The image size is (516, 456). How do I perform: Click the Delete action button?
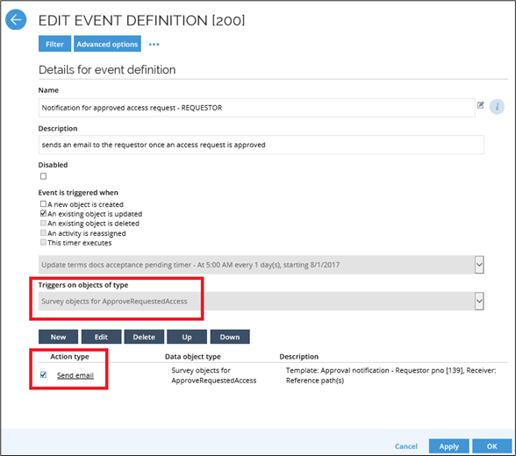click(144, 337)
